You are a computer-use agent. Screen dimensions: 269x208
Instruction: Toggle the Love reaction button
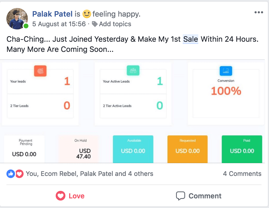(x=70, y=196)
